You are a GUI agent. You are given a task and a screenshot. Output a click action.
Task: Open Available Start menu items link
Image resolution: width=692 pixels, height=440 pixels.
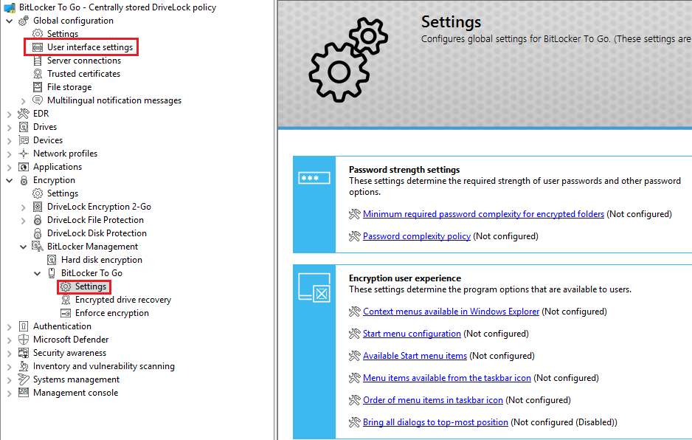[x=415, y=356]
